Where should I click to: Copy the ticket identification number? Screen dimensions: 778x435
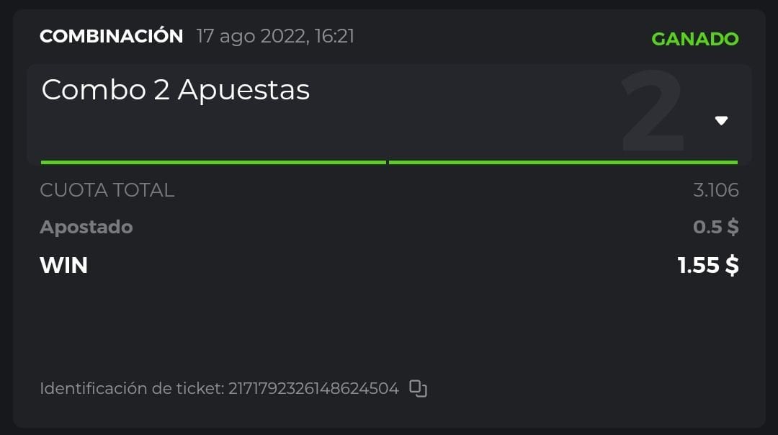(x=418, y=388)
